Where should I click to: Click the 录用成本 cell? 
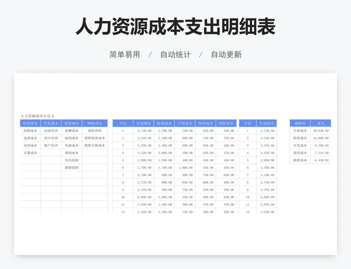[x=30, y=146]
